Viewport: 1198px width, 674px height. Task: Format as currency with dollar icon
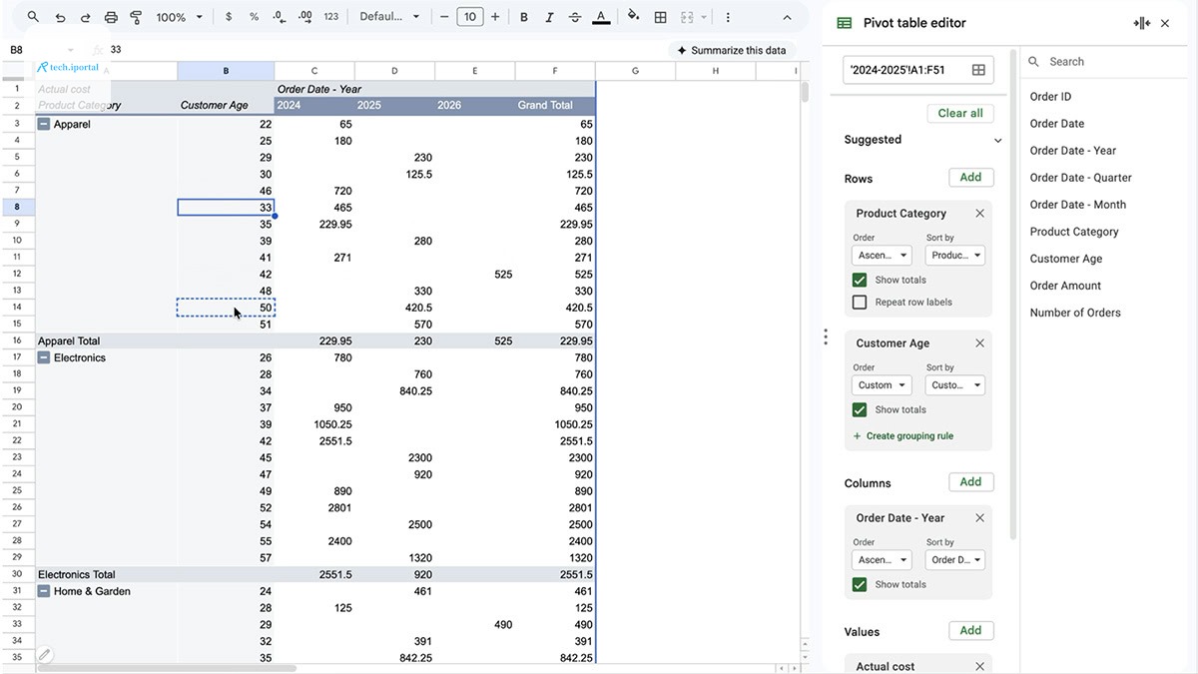[x=229, y=17]
